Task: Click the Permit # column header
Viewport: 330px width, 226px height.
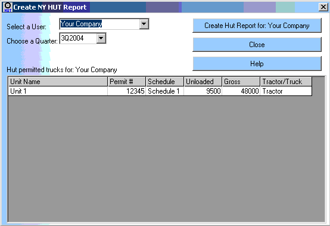Action: [x=127, y=82]
